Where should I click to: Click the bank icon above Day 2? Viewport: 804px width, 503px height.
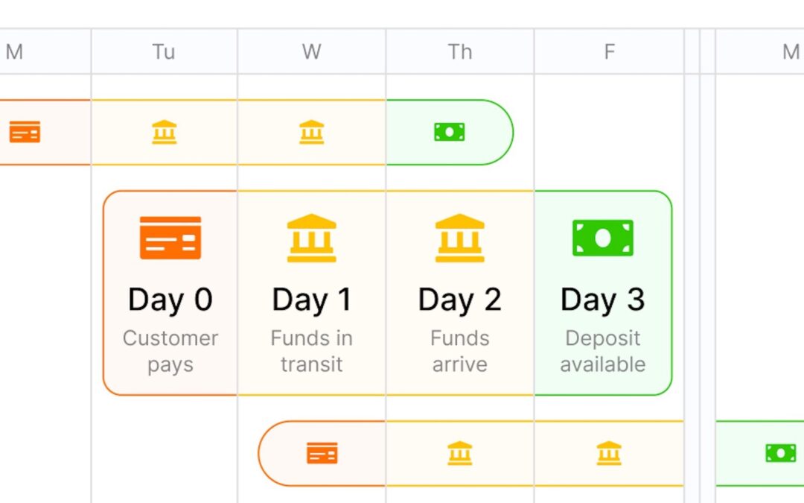point(460,238)
